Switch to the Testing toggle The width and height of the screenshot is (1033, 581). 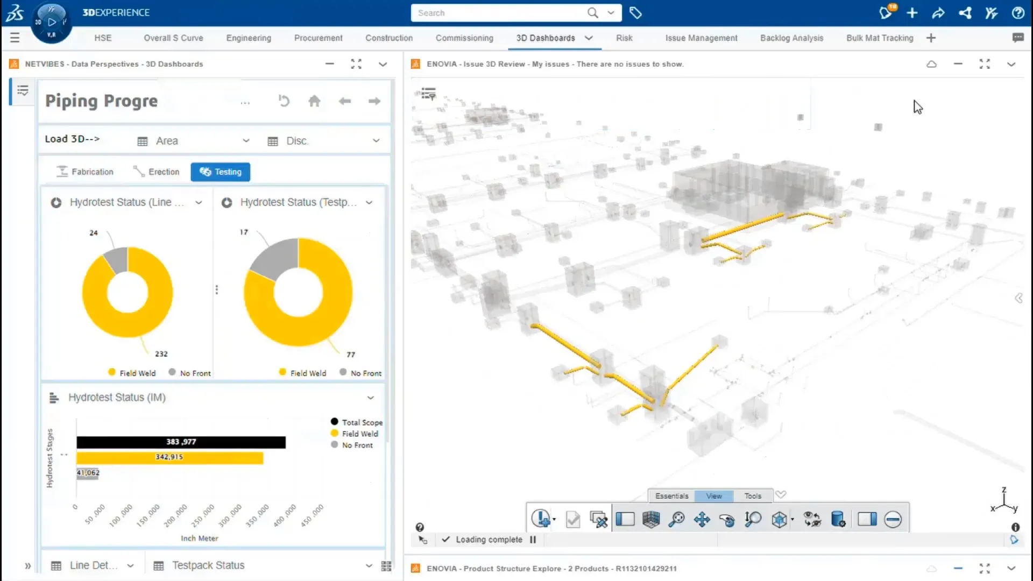[220, 172]
